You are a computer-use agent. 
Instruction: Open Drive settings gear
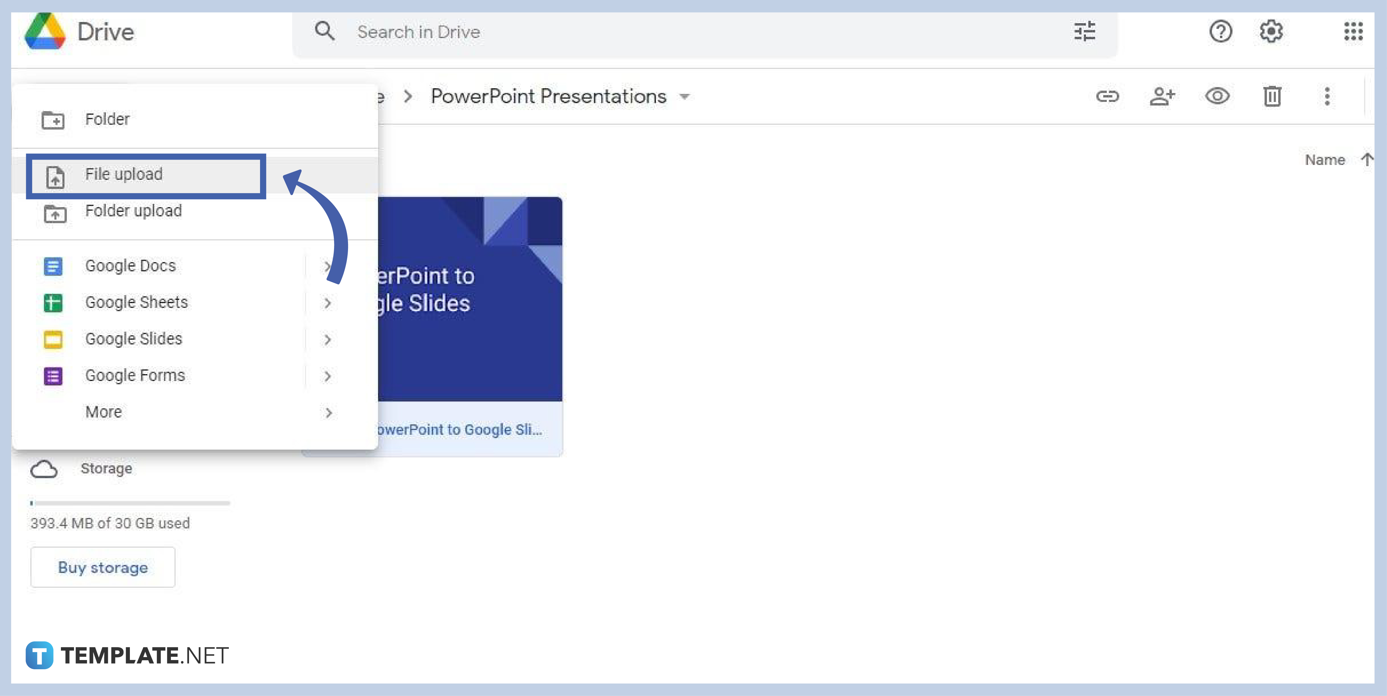1271,32
